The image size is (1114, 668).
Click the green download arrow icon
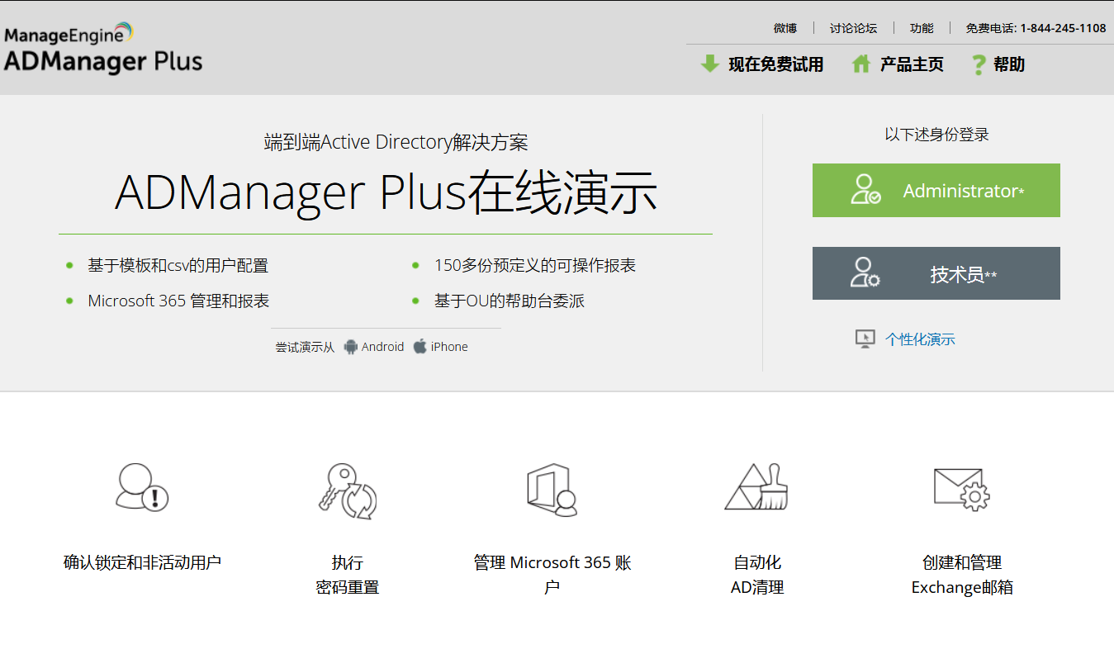(710, 64)
